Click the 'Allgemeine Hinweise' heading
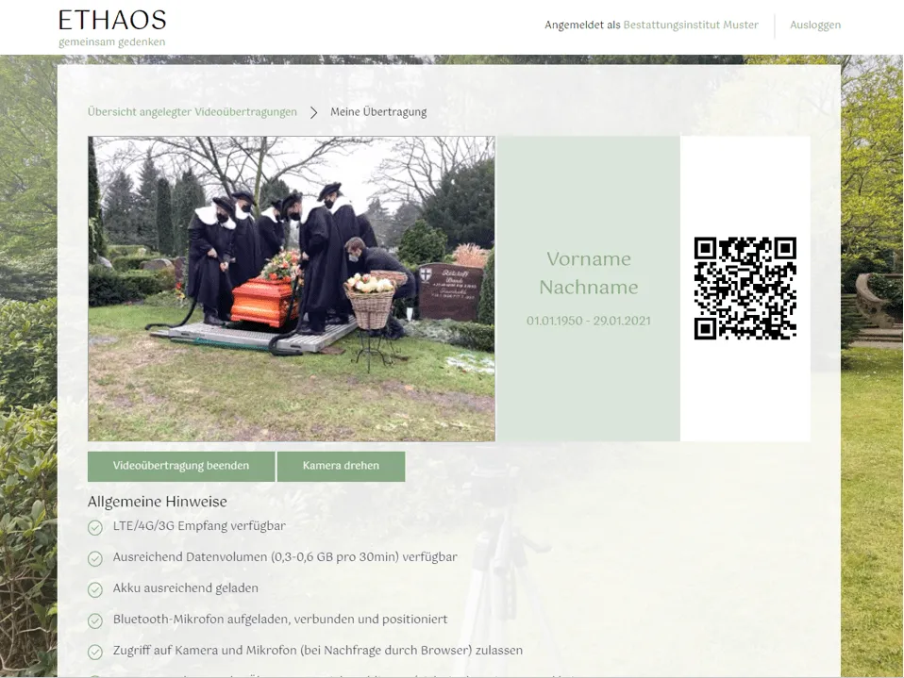Viewport: 904px width, 678px height. (x=158, y=502)
